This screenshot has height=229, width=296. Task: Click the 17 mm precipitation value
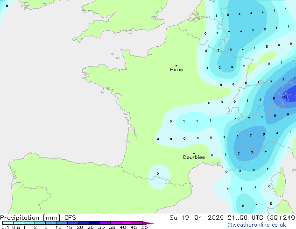(286, 97)
